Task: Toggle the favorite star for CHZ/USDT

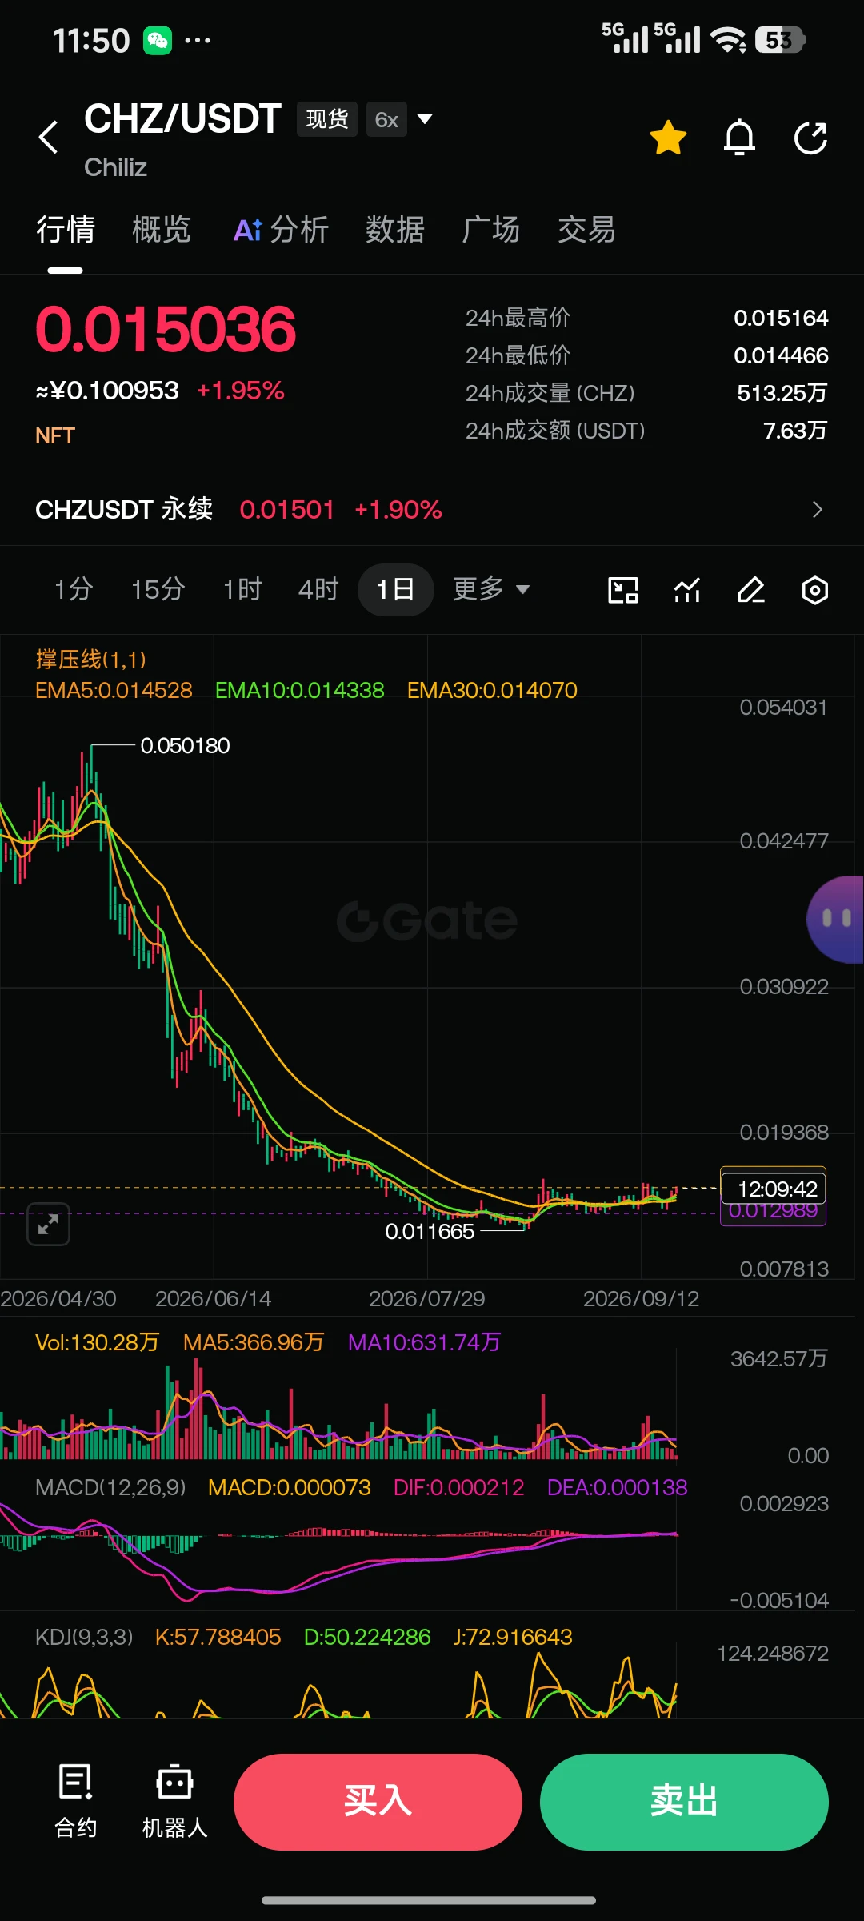Action: point(668,138)
